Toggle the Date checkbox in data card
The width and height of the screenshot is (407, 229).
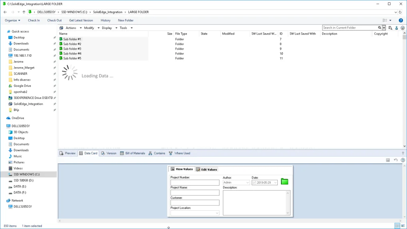coord(254,182)
